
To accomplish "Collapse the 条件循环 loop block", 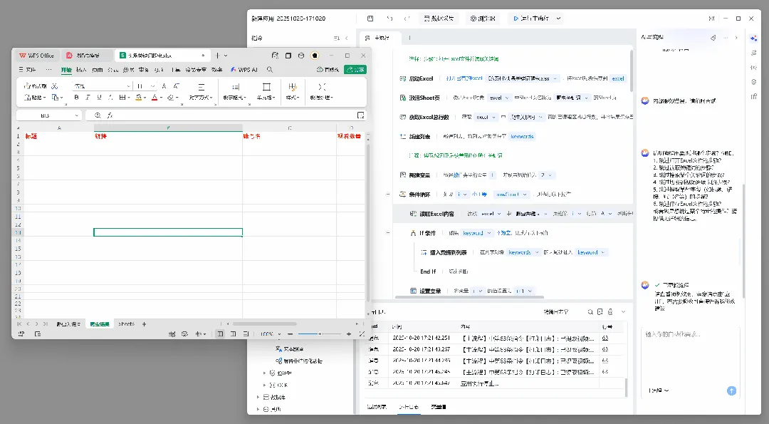I will point(388,195).
